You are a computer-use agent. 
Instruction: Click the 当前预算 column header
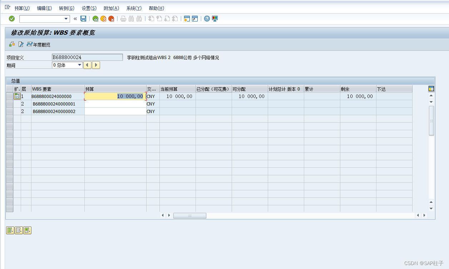coord(178,89)
